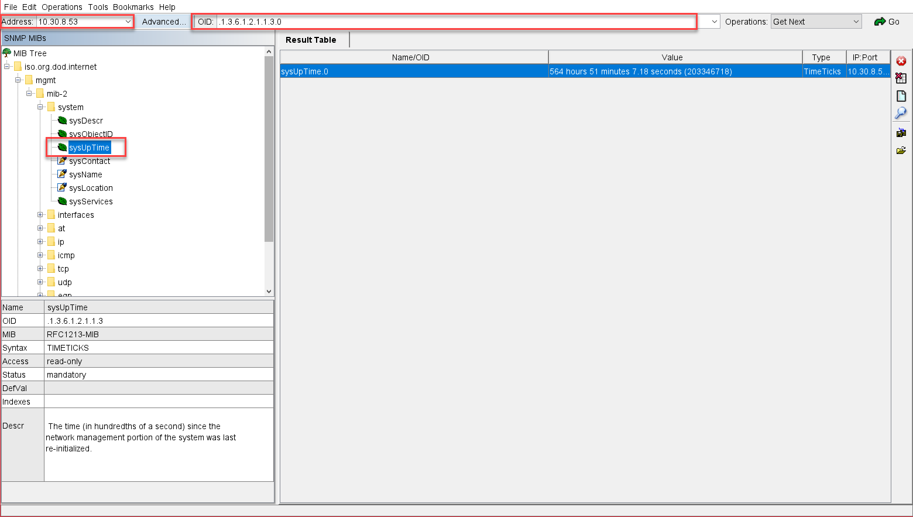This screenshot has height=517, width=913.
Task: Click Go to run the SNMP operation
Action: pos(887,21)
